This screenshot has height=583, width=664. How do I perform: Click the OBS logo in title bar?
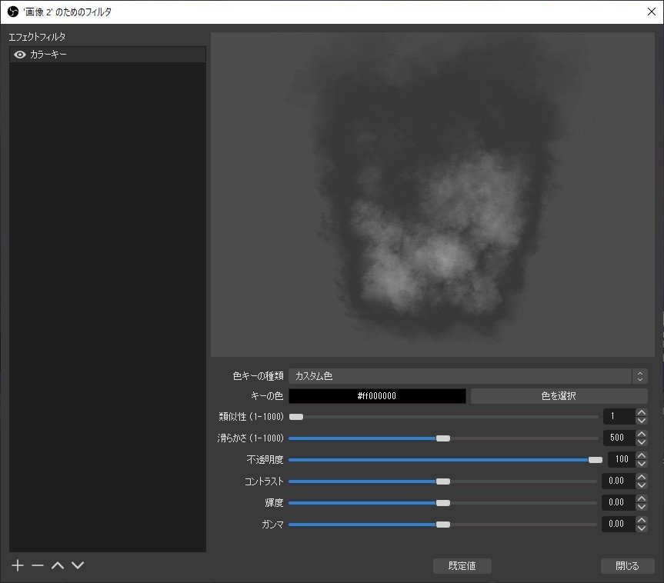pyautogui.click(x=13, y=12)
